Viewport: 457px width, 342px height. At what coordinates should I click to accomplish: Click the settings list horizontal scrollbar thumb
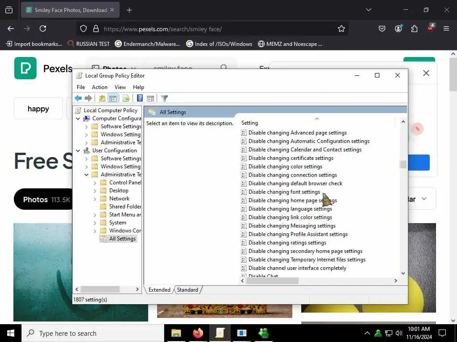(272, 281)
